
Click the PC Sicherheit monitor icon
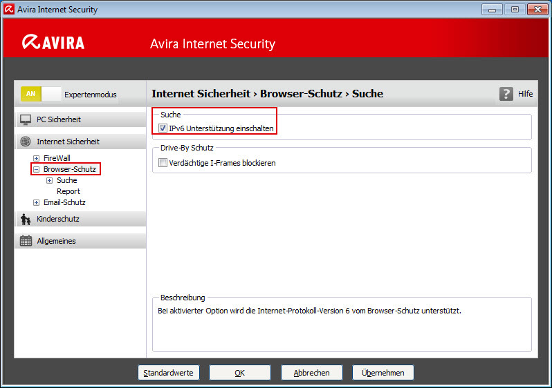(x=26, y=120)
